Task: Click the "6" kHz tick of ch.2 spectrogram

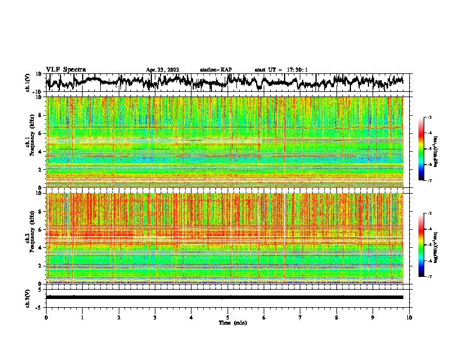Action: click(x=41, y=230)
